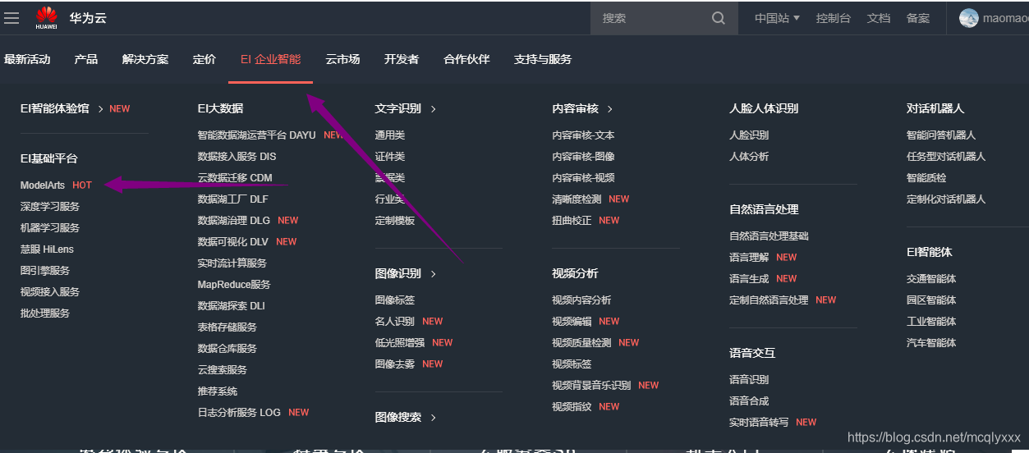Screen dimensions: 1029x453
Task: Open 数据可视化 DLV link
Action: [233, 242]
